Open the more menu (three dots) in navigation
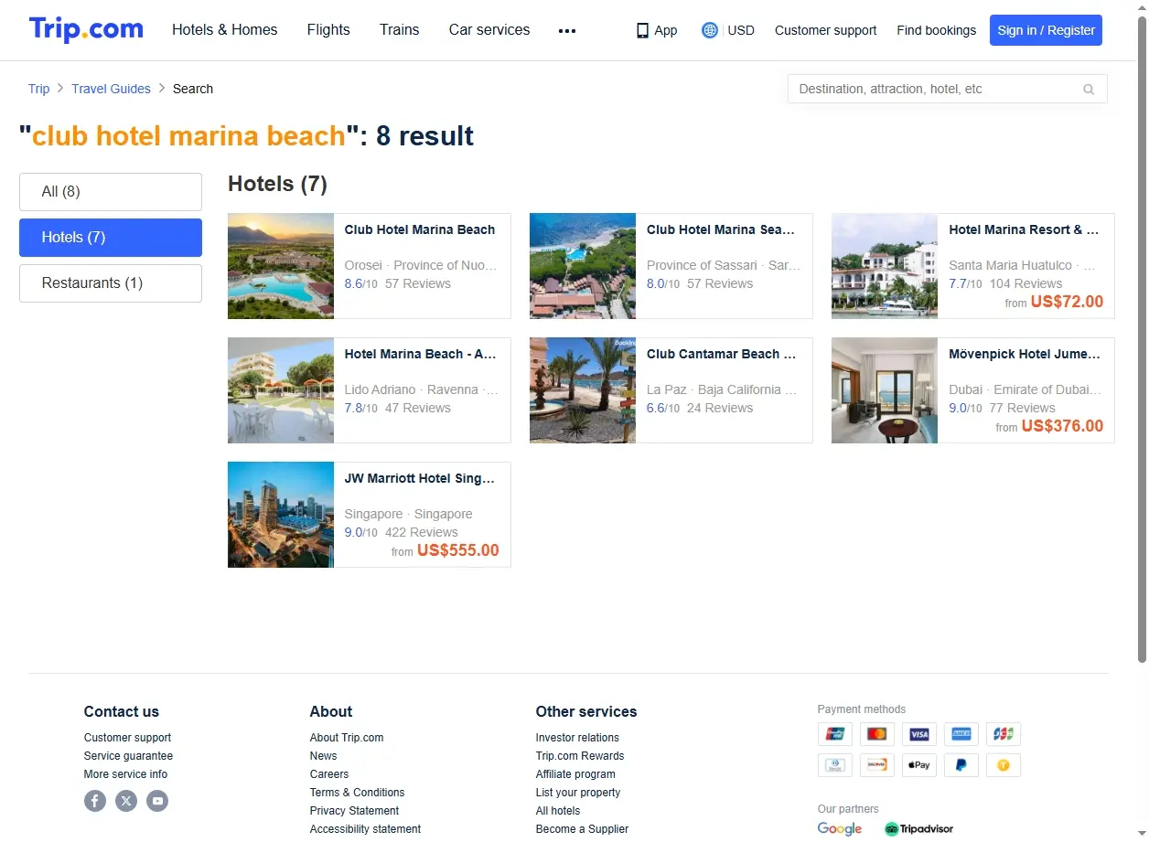Viewport: 1149px width, 842px height. (x=567, y=30)
